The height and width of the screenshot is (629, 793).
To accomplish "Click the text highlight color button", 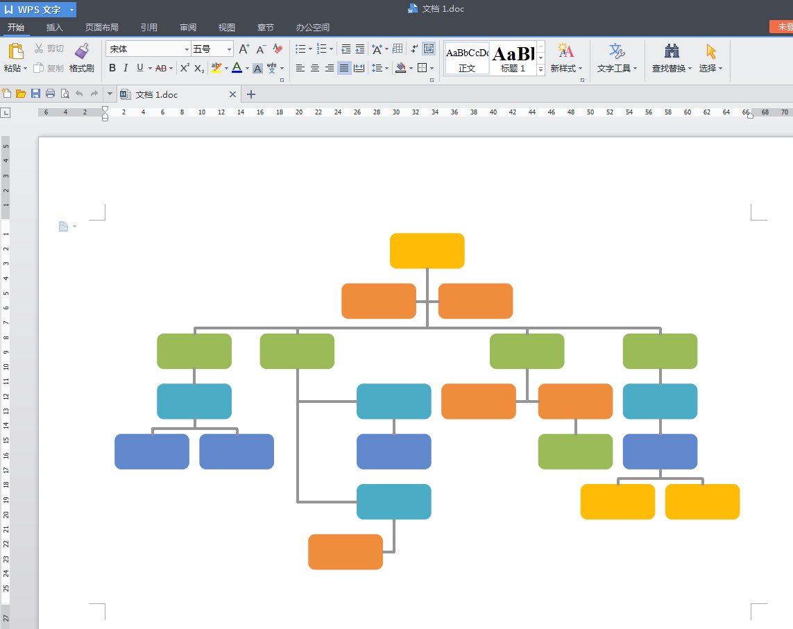I will pos(216,68).
